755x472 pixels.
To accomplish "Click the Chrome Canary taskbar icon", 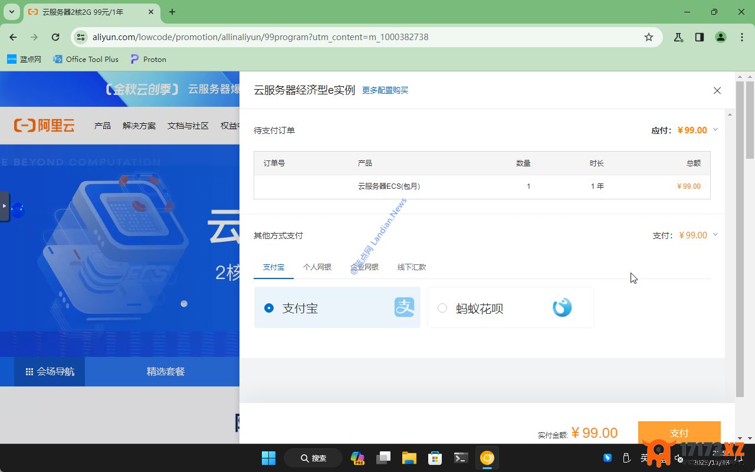I will point(487,458).
